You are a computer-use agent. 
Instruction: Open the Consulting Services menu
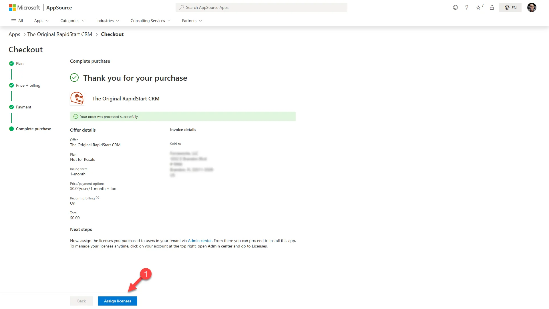click(150, 21)
